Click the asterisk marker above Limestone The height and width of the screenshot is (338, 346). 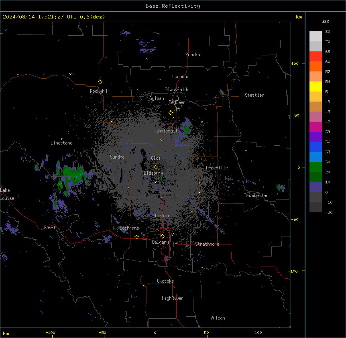click(61, 139)
